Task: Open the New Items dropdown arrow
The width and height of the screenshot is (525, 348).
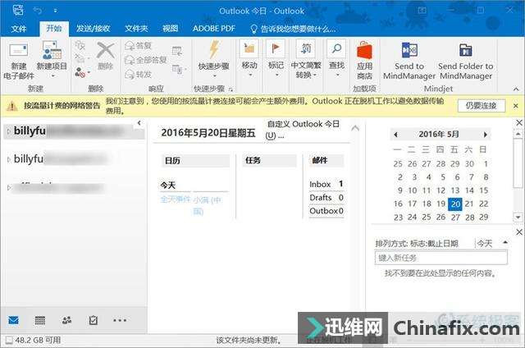Action: (52, 76)
